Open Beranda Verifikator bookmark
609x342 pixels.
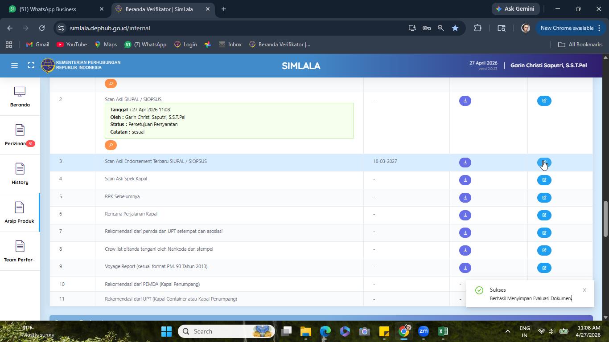click(280, 45)
